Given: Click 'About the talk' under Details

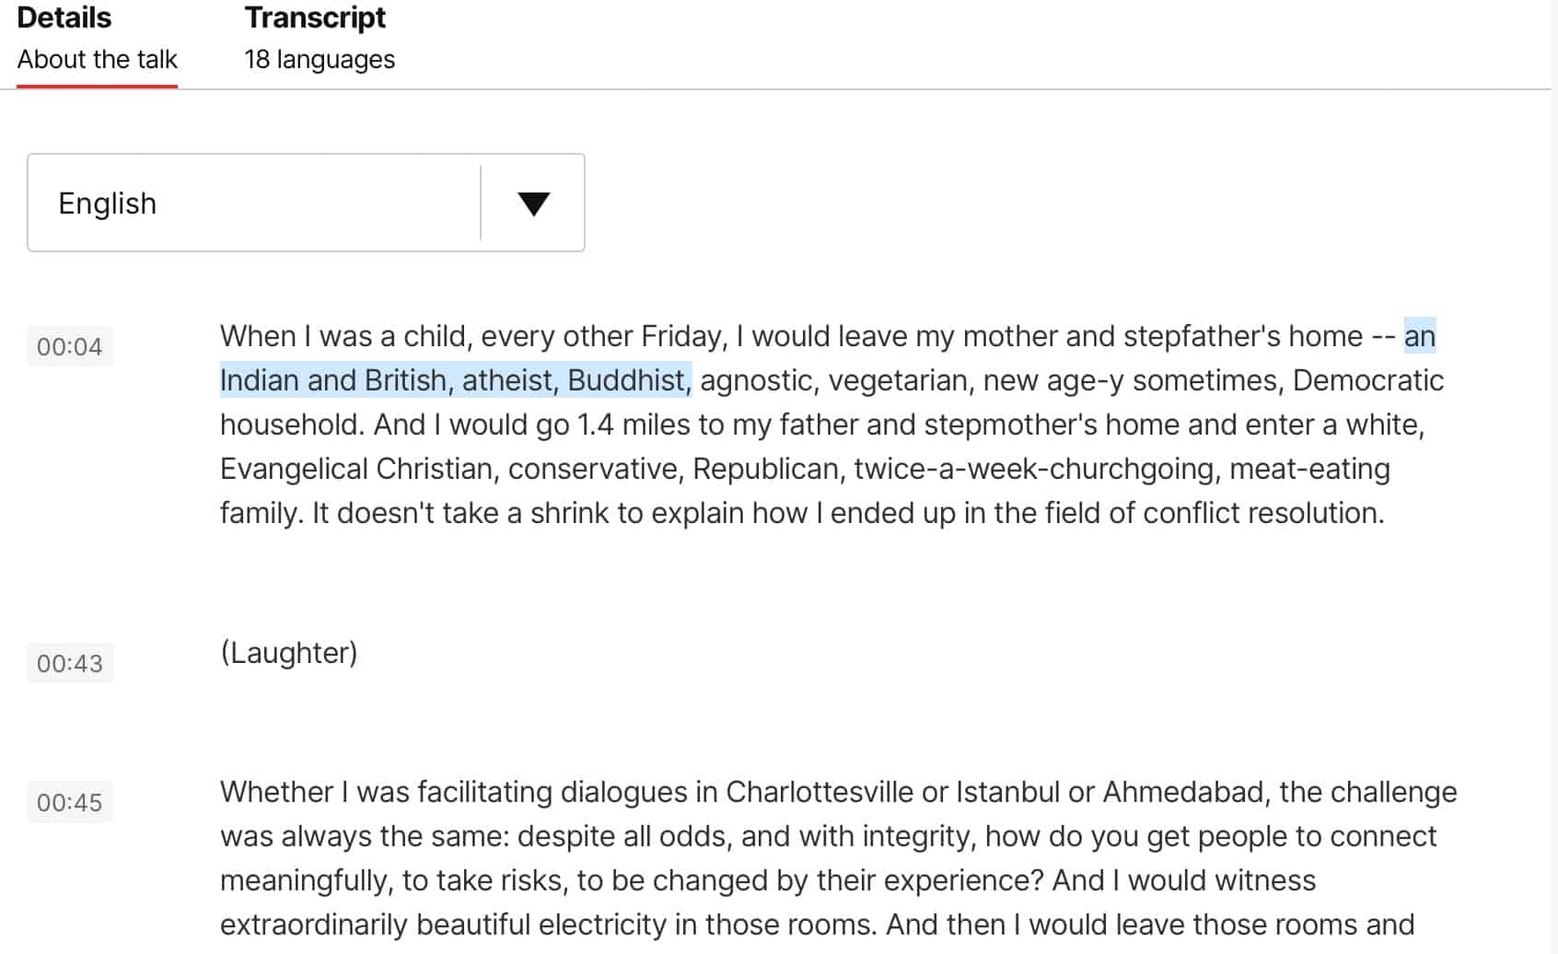Looking at the screenshot, I should (x=97, y=59).
